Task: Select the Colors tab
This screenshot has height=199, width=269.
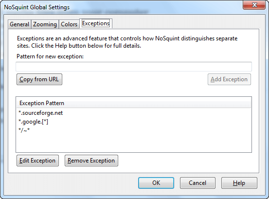Action: coord(69,24)
